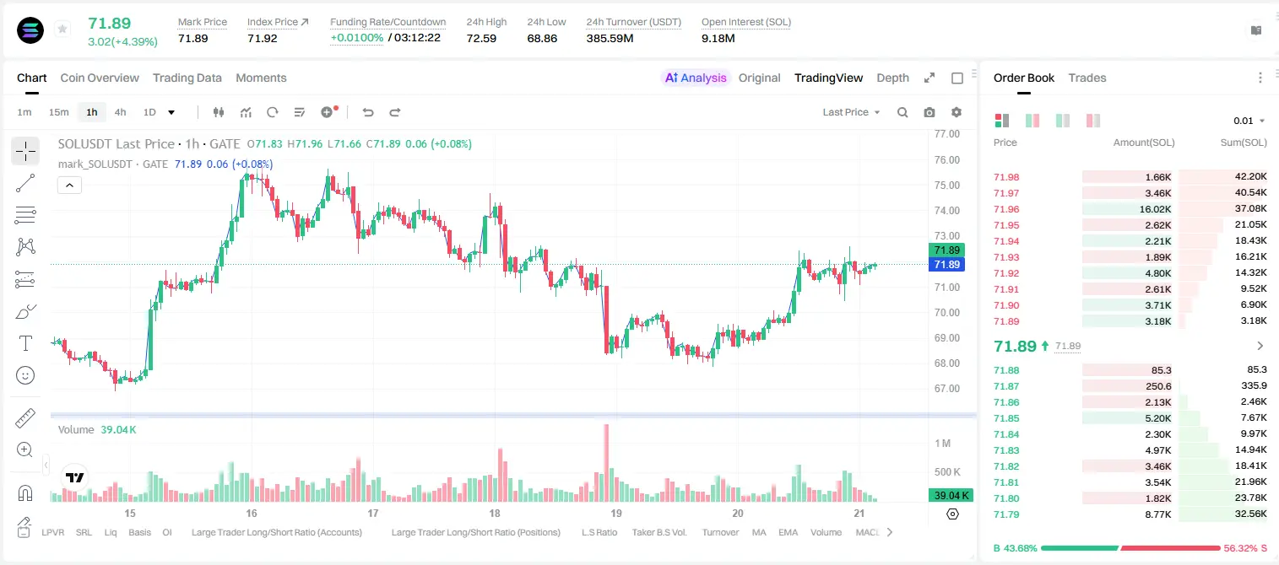Open the candlestick chart type selector

coord(219,112)
